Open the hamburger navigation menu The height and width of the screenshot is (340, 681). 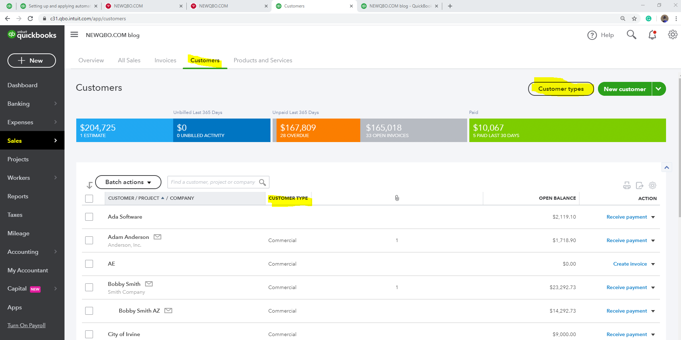point(74,35)
